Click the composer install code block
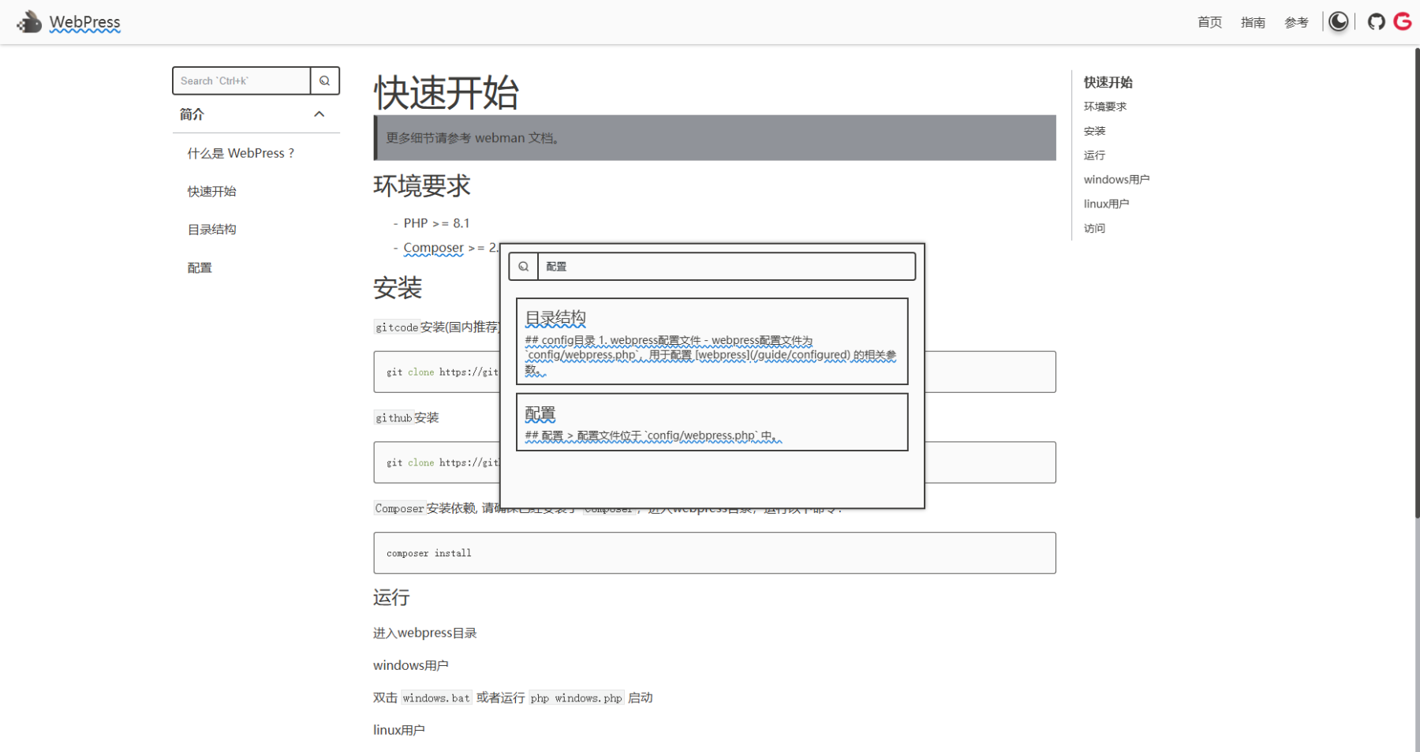 pos(715,553)
